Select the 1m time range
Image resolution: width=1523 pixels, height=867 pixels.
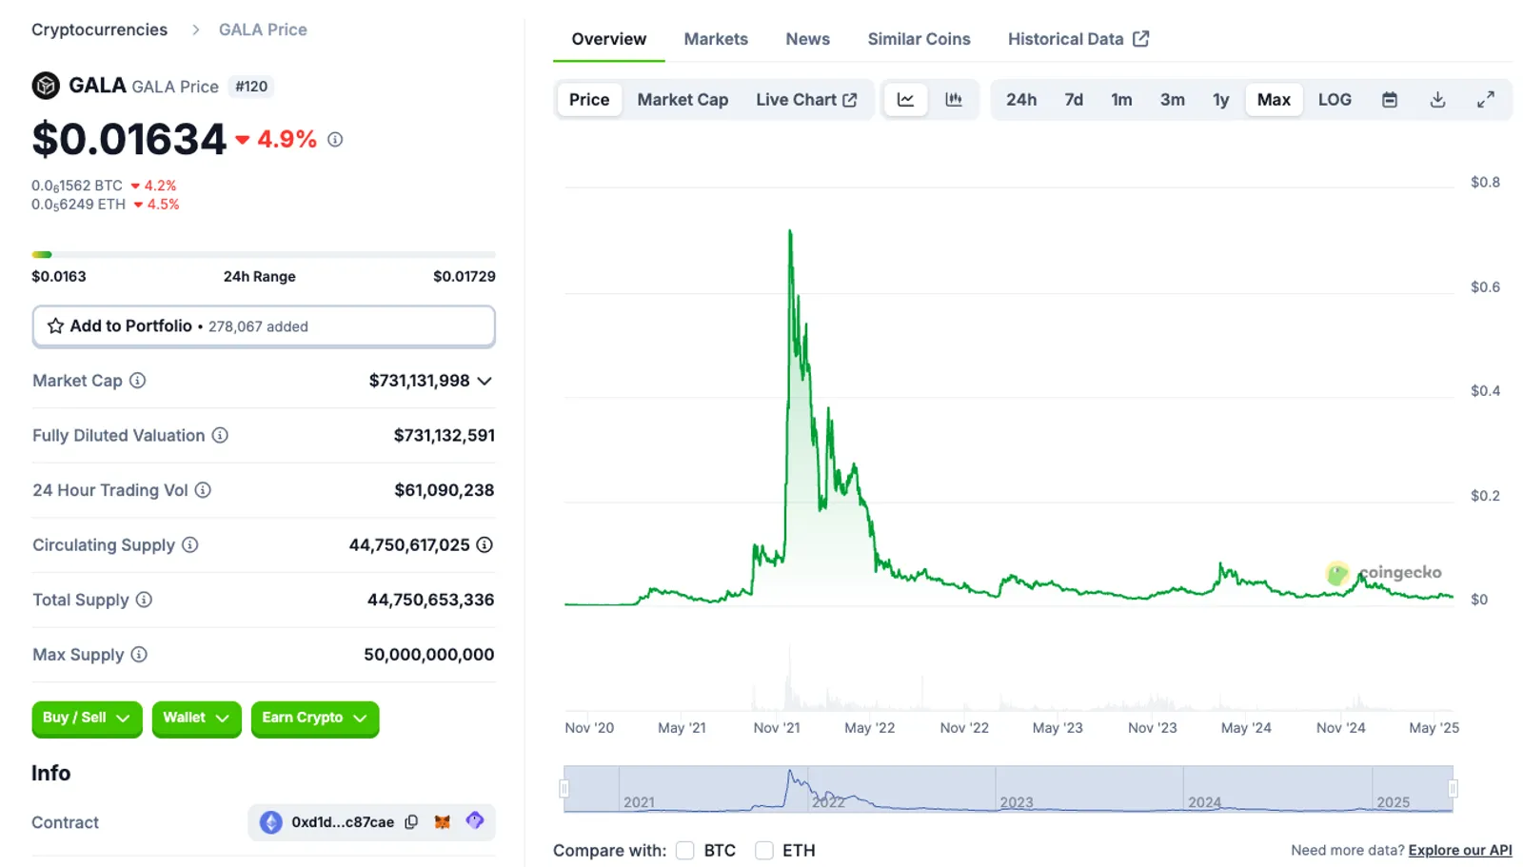1121,100
